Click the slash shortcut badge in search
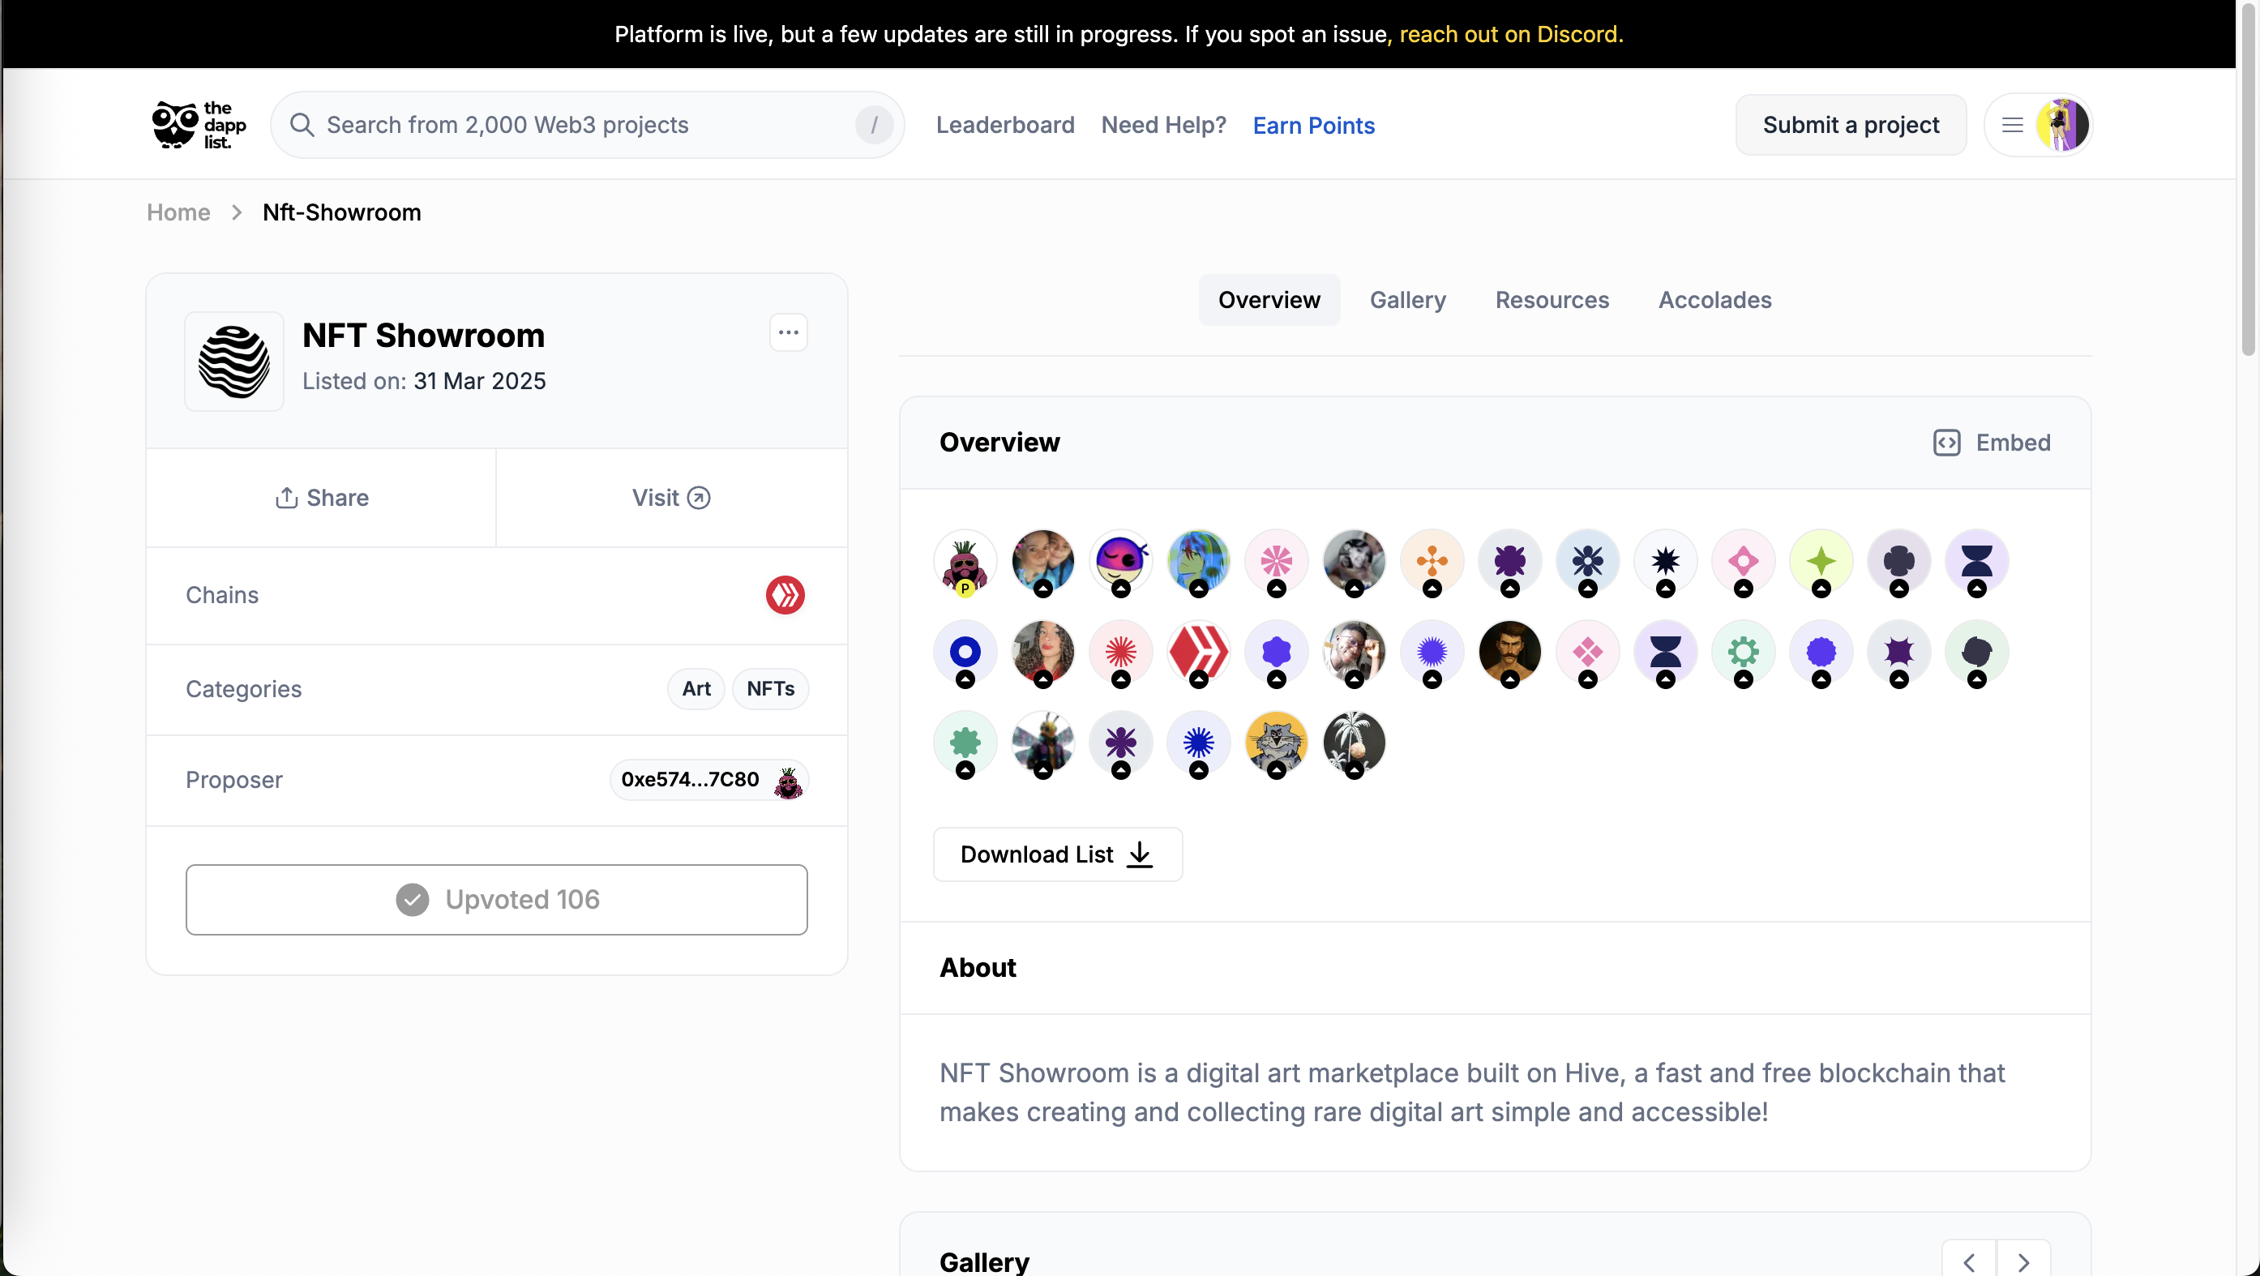Viewport: 2260px width, 1276px height. point(874,125)
